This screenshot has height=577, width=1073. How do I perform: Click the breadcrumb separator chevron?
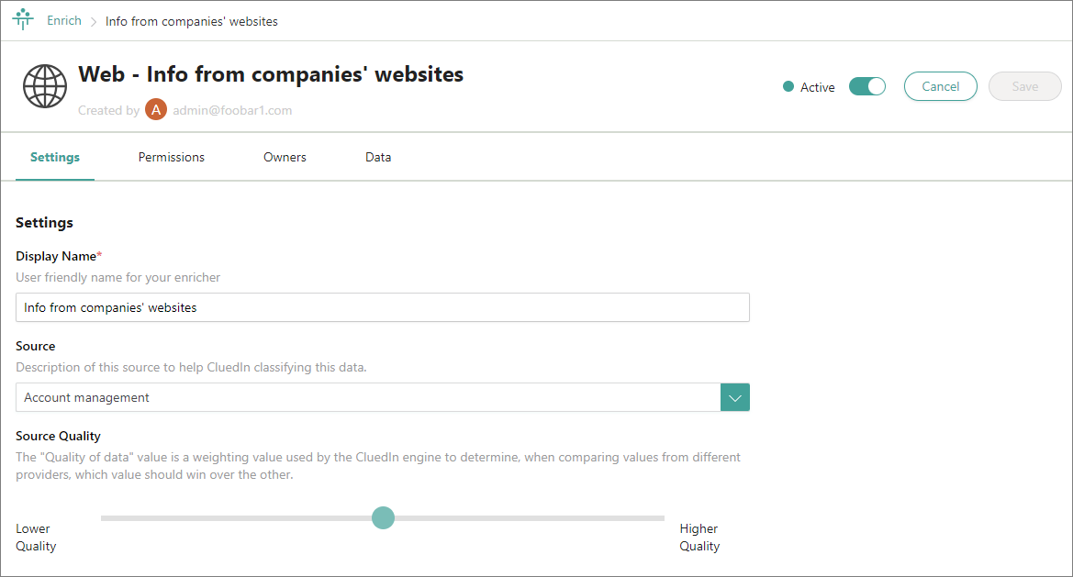tap(94, 21)
